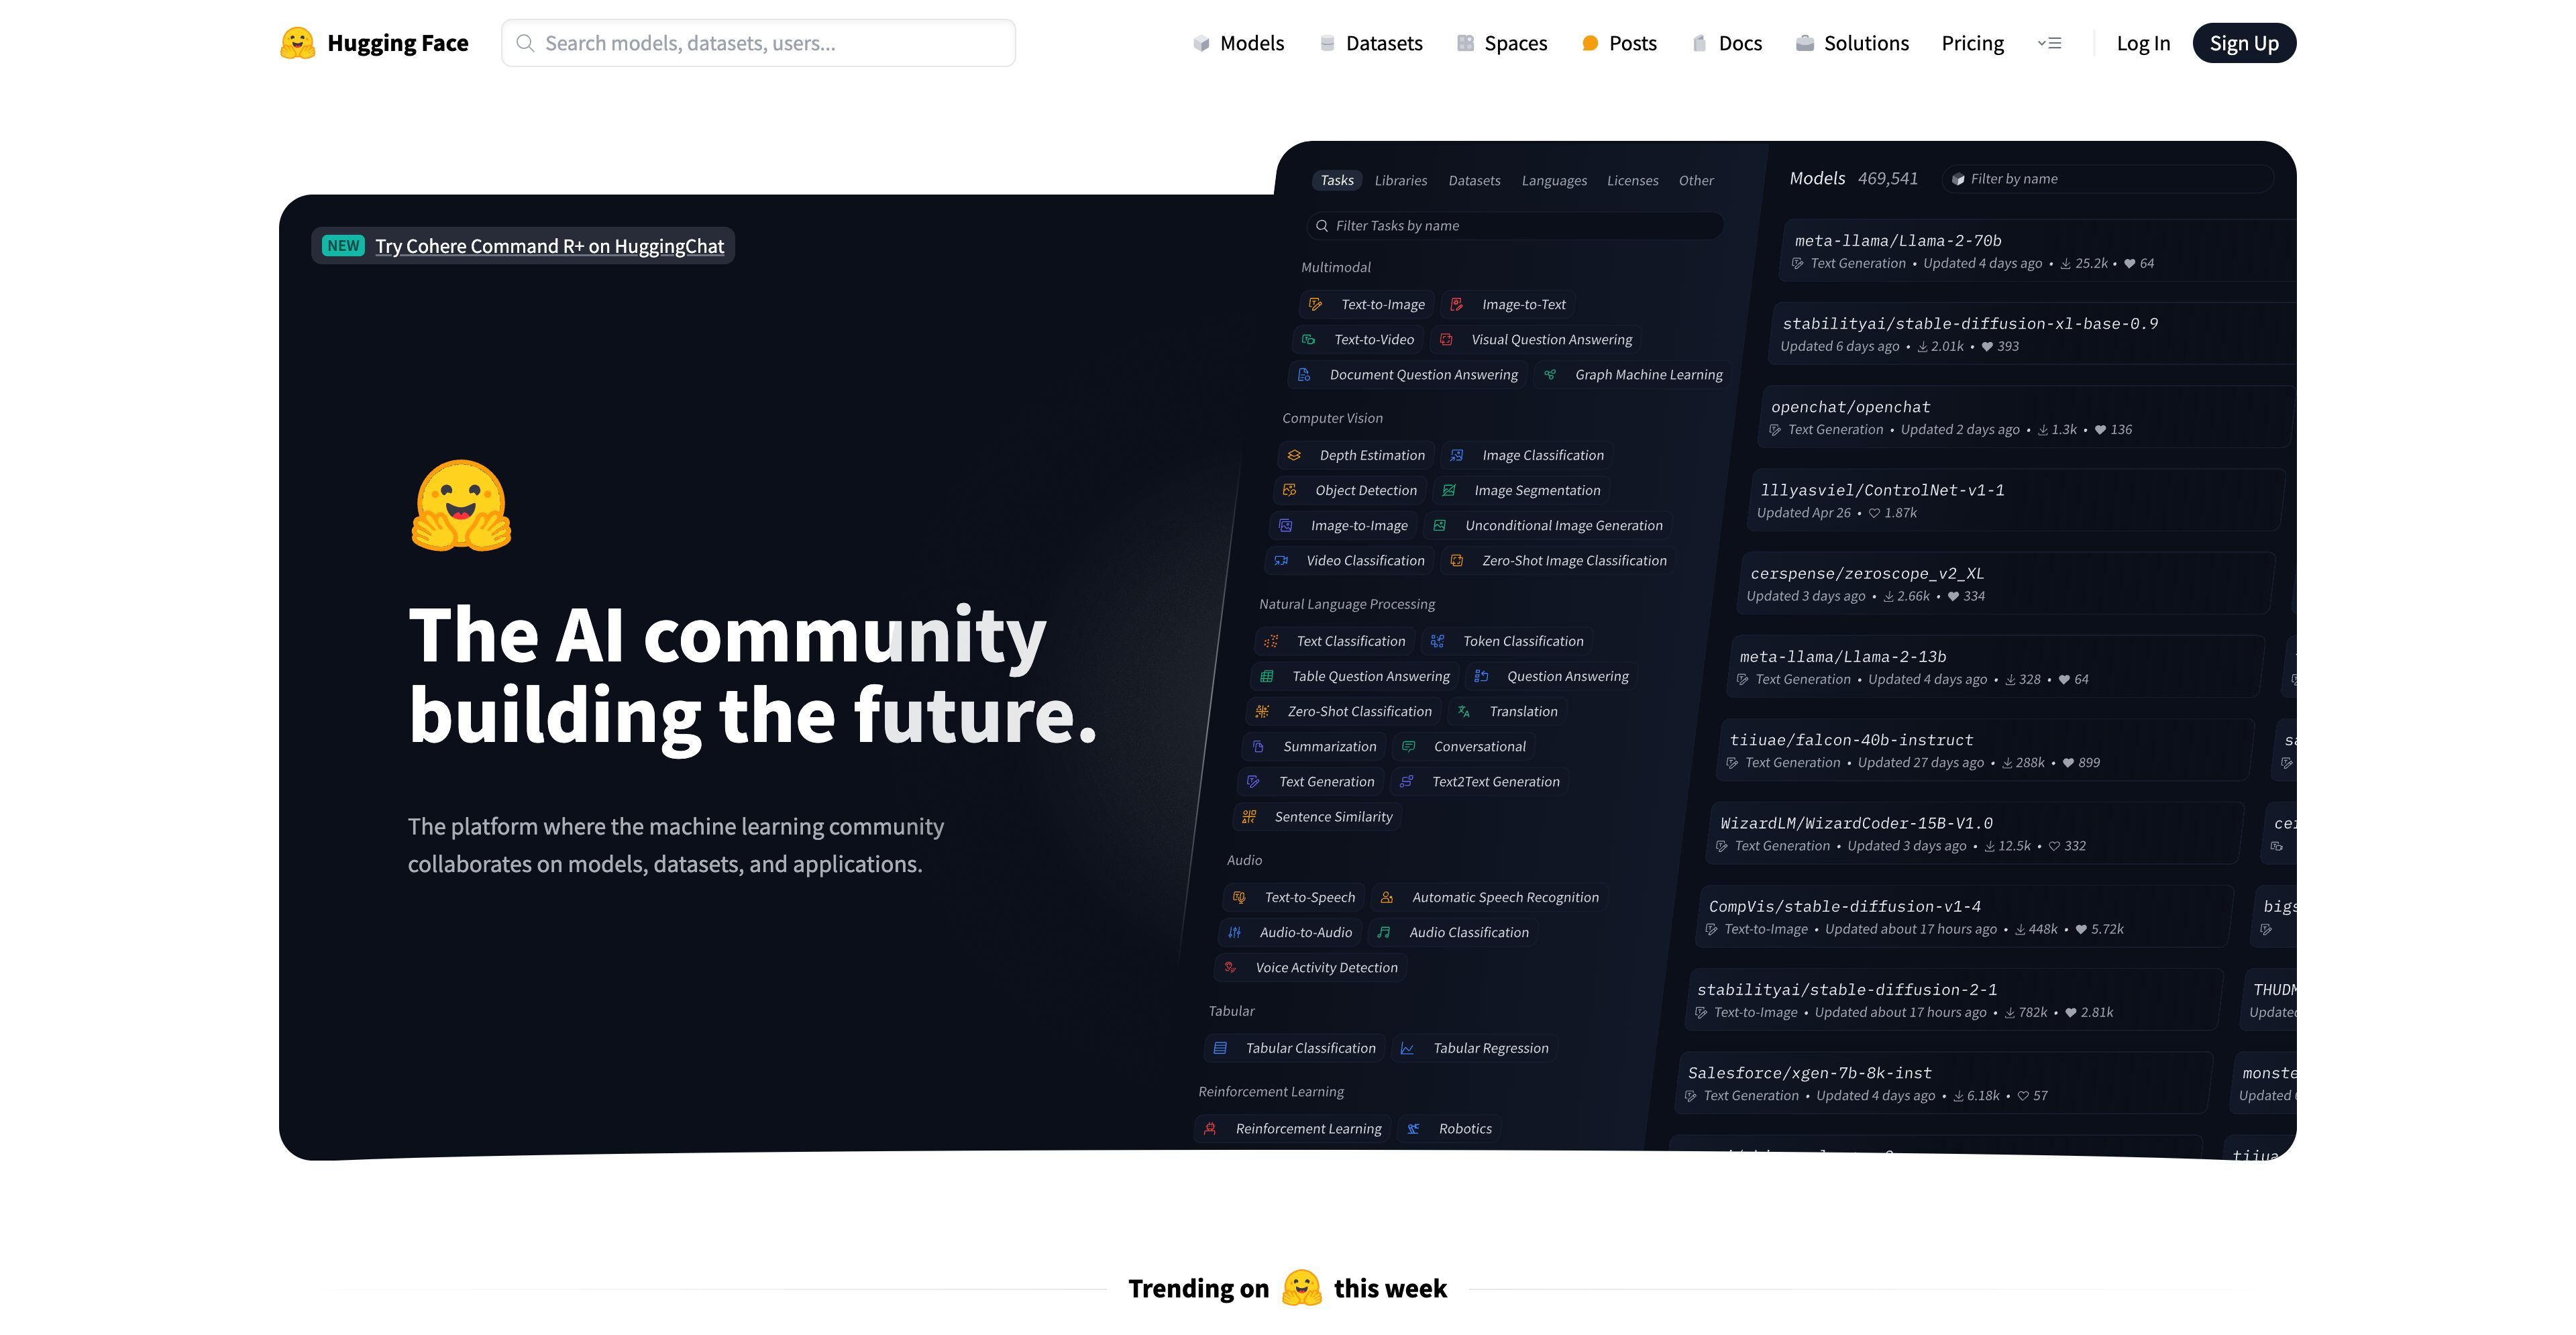Focus the Search models, datasets, users field

(x=770, y=43)
